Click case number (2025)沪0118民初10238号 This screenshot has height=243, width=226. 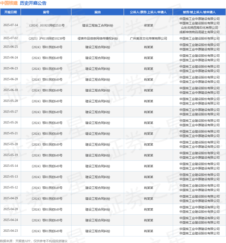point(47,38)
